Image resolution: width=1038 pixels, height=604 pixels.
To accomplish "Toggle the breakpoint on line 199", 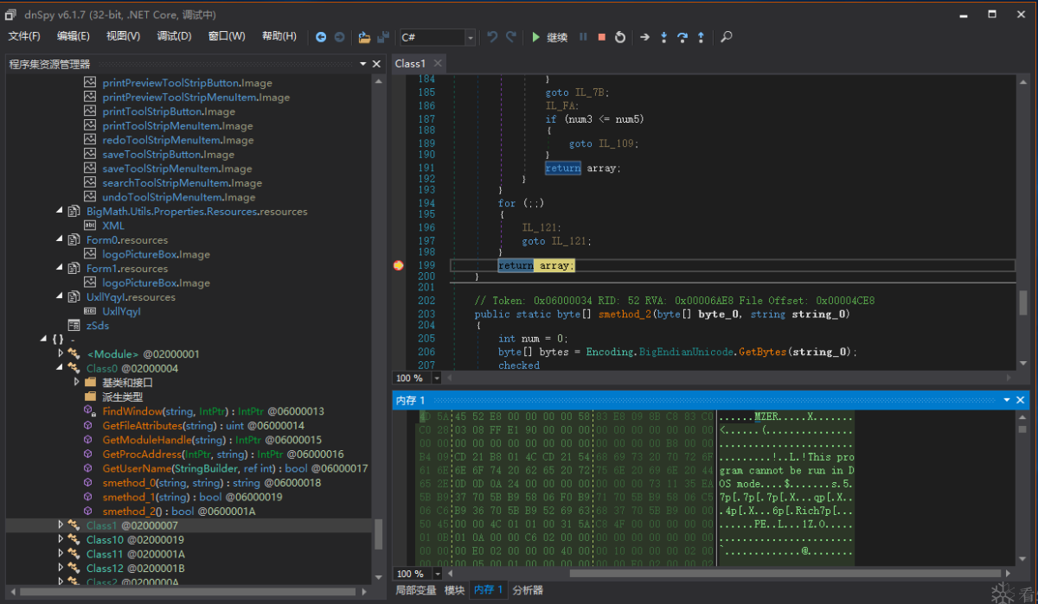I will coord(398,265).
